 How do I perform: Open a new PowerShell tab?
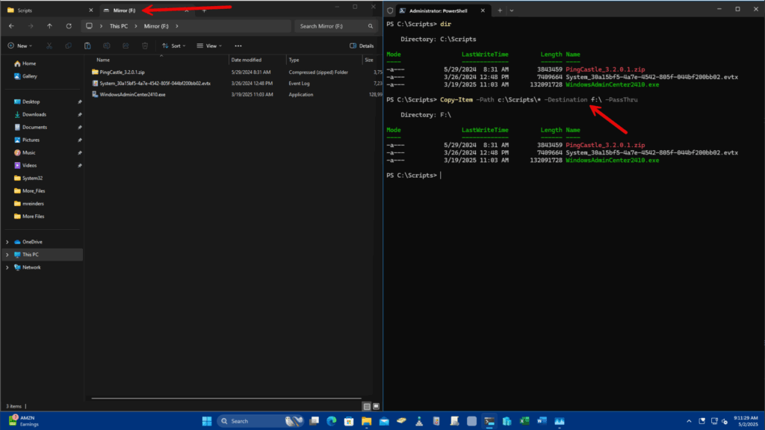click(x=500, y=10)
